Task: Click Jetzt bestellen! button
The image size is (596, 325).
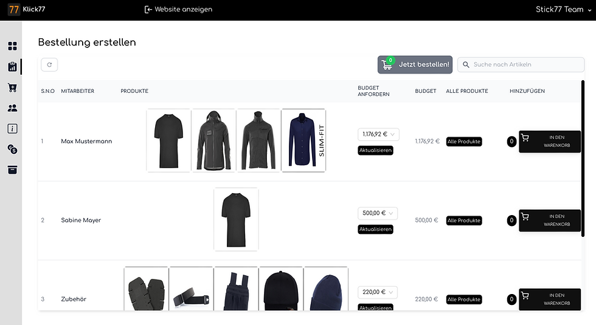Action: pos(415,64)
